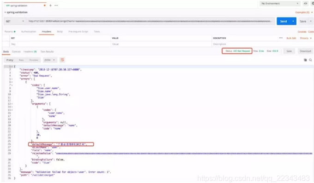Switch to Authorization tab
Viewport: 314px width, 183px height.
[29, 32]
